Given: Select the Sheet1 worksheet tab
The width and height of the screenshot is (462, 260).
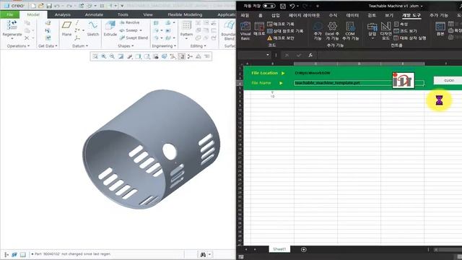Looking at the screenshot, I should click(279, 249).
